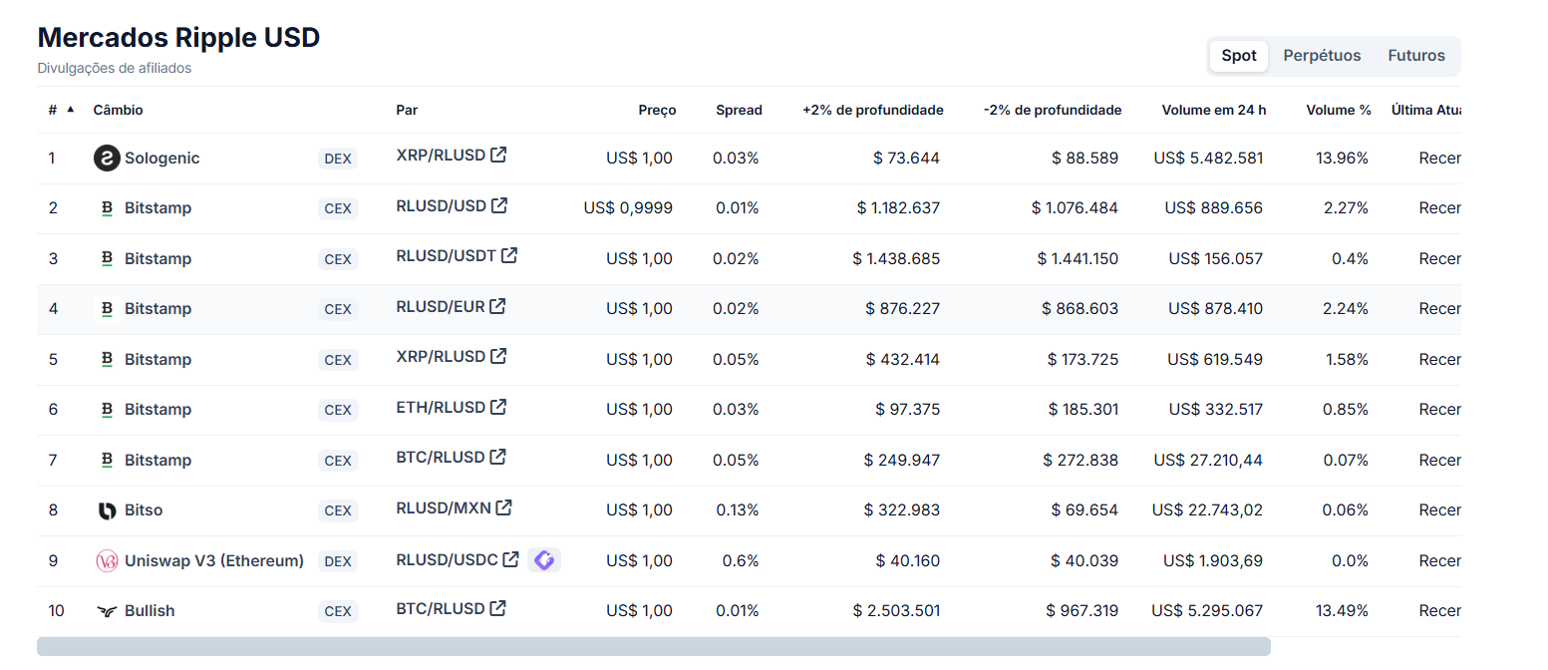The image size is (1548, 670).
Task: Open the Bitso exchange link
Action: click(x=144, y=510)
